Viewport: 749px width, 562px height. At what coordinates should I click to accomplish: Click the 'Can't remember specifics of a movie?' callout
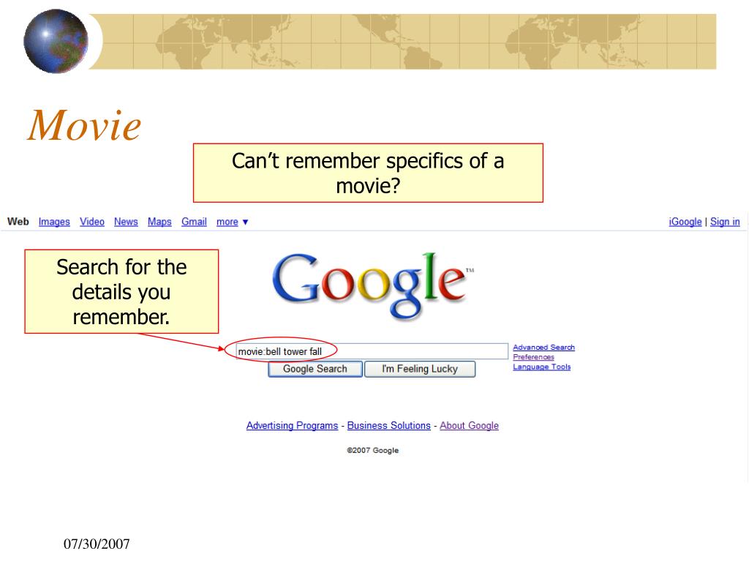point(369,173)
